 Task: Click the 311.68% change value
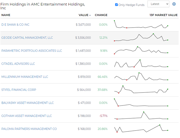coord(102,90)
